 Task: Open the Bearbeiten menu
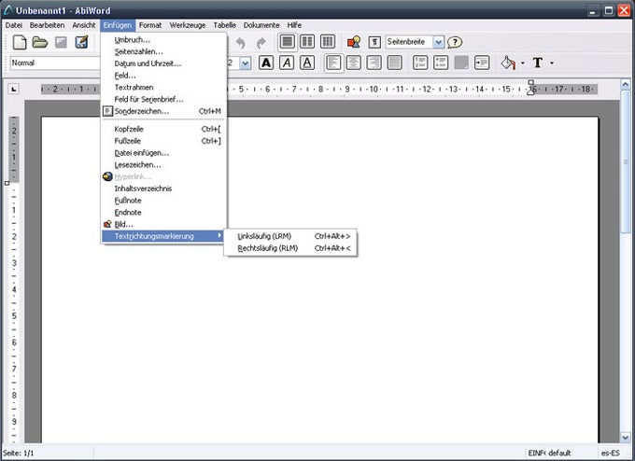(47, 25)
